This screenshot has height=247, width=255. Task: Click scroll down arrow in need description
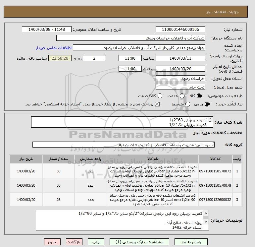coord(210,121)
